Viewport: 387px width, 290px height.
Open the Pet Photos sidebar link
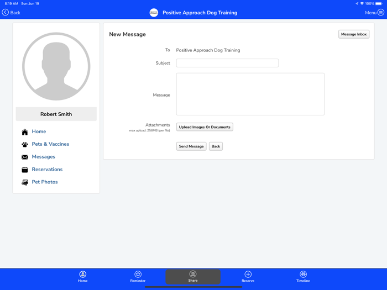pyautogui.click(x=45, y=182)
